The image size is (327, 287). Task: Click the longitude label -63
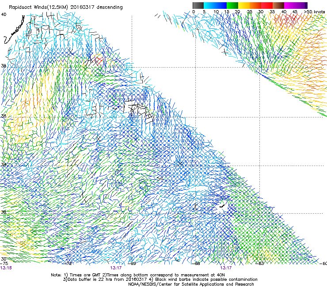pos(260,264)
